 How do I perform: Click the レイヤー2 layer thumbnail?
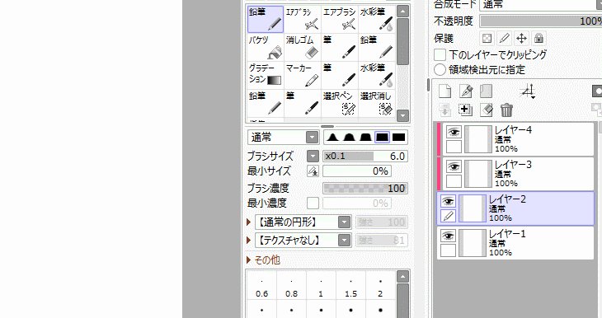pos(473,208)
